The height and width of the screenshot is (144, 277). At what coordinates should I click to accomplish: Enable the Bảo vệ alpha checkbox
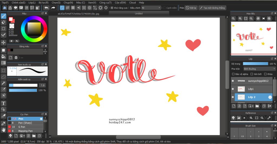[x=233, y=74]
